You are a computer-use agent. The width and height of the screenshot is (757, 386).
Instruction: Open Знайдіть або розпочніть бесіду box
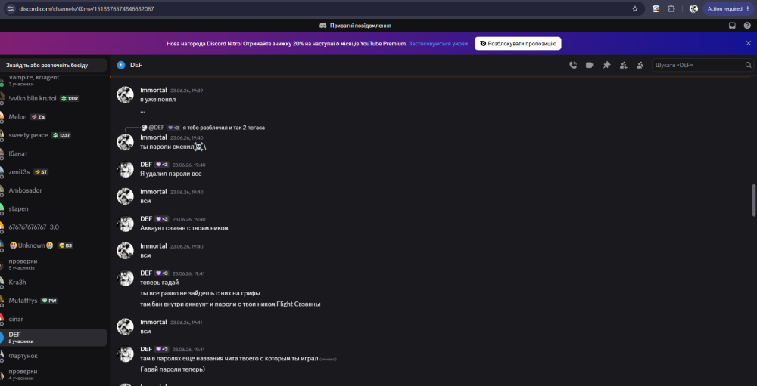53,65
